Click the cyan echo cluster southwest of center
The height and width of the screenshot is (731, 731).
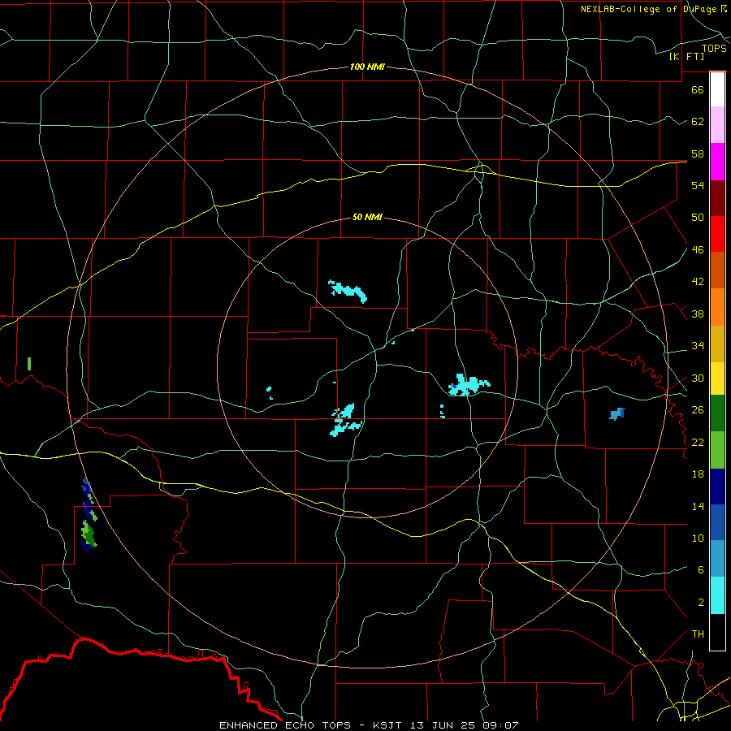[x=346, y=420]
